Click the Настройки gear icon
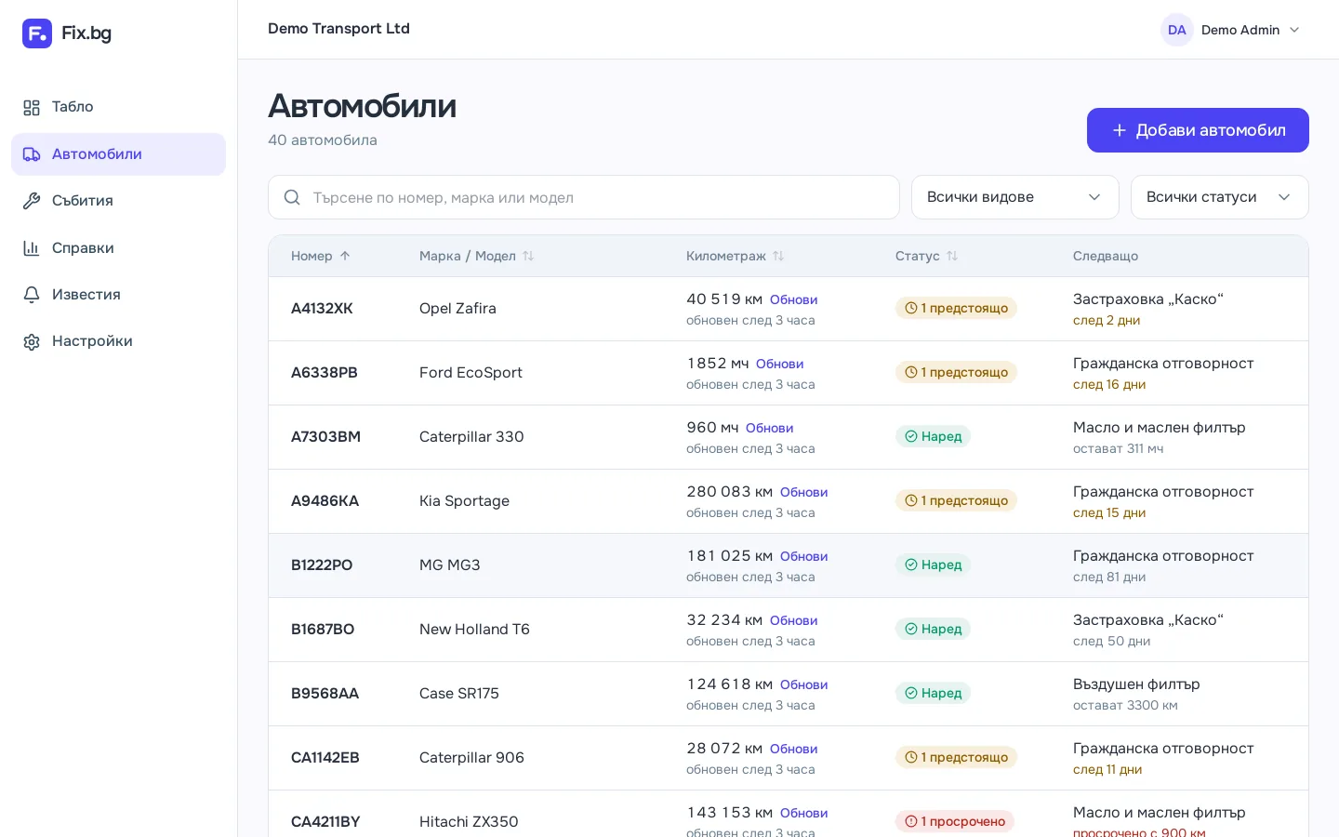Screen dimensions: 1339x837 pyautogui.click(x=32, y=341)
